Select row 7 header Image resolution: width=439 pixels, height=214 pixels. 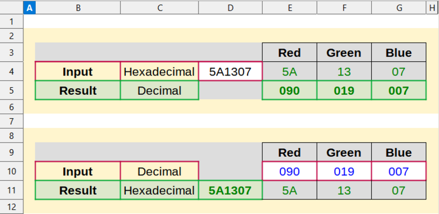[12, 121]
